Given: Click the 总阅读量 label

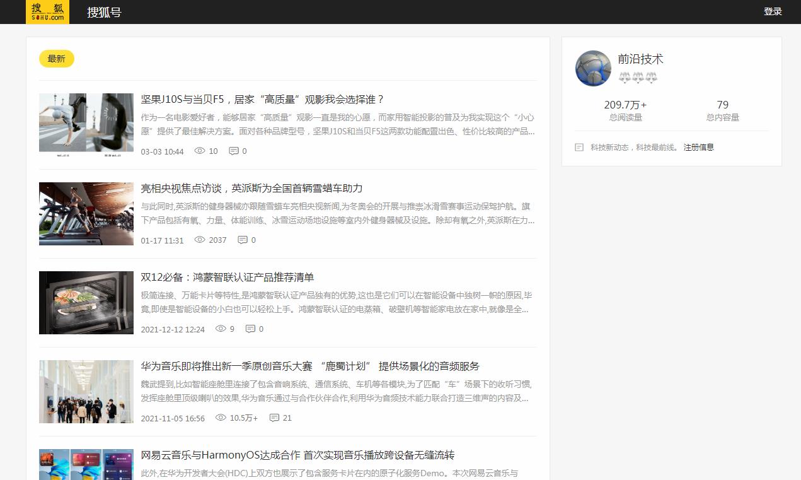Looking at the screenshot, I should (x=625, y=117).
